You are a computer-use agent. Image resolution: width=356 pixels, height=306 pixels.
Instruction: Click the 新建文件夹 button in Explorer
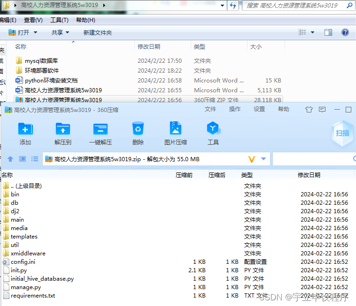[x=98, y=33]
